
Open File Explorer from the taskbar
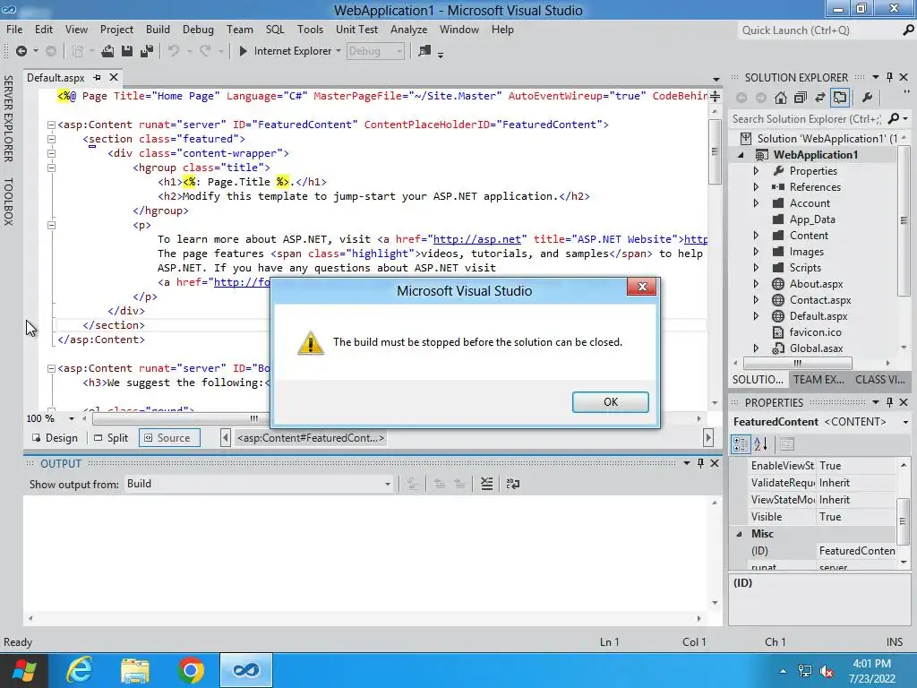(x=135, y=670)
